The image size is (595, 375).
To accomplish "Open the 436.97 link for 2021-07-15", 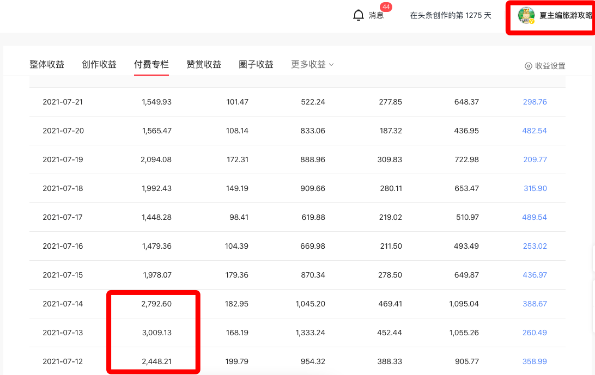I will (x=535, y=275).
